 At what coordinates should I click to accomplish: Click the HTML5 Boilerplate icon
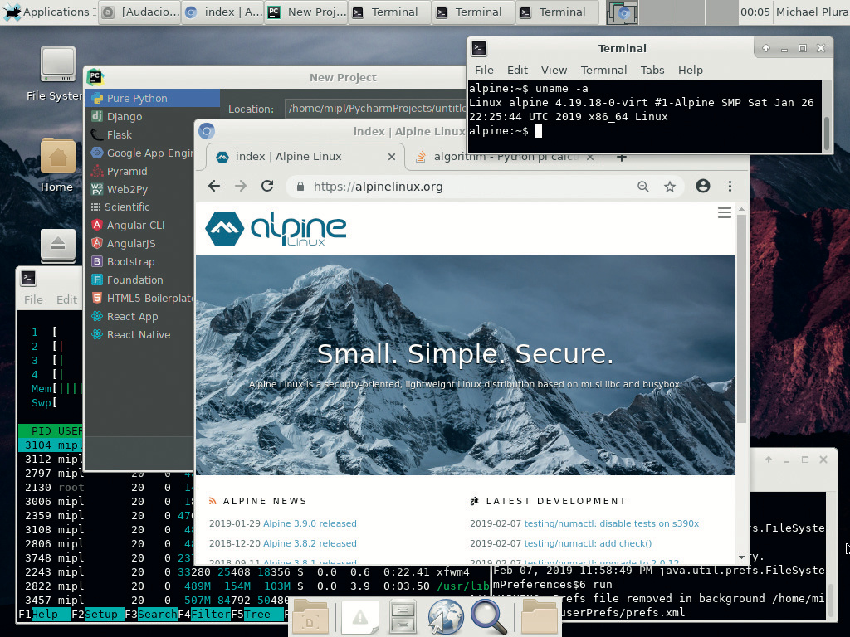(97, 298)
